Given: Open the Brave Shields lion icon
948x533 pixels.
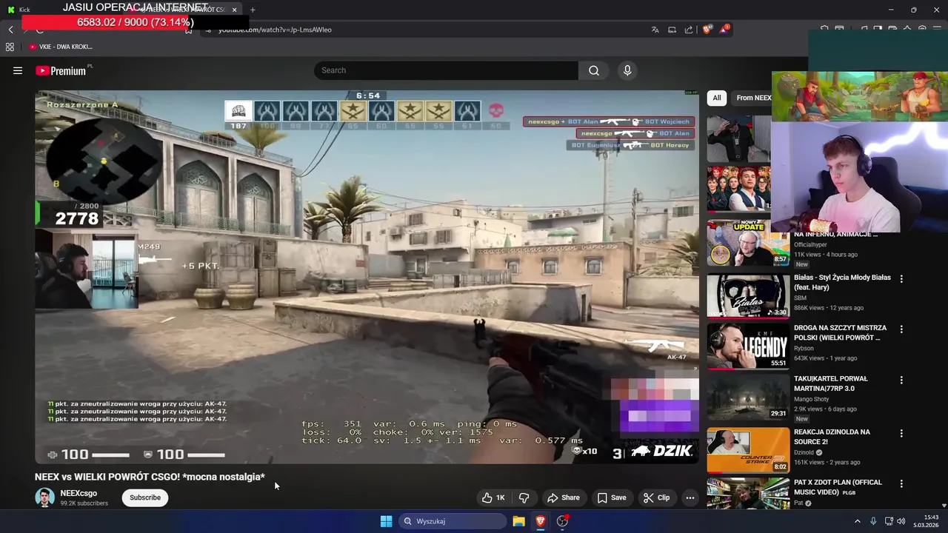Looking at the screenshot, I should click(x=707, y=30).
